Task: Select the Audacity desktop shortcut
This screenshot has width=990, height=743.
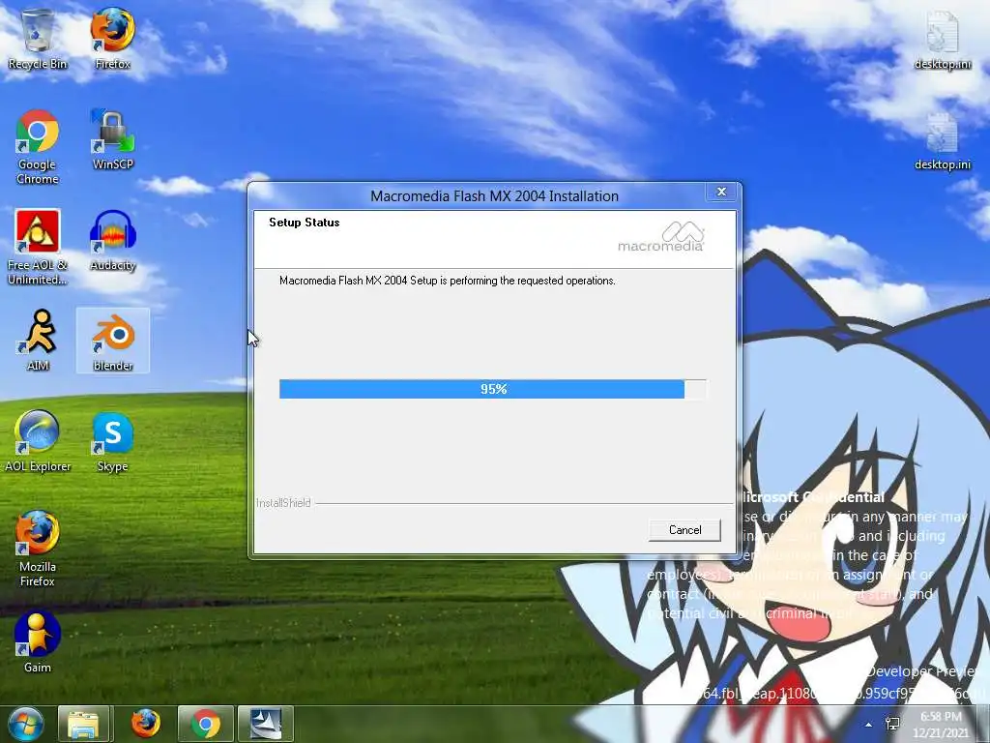Action: point(112,241)
